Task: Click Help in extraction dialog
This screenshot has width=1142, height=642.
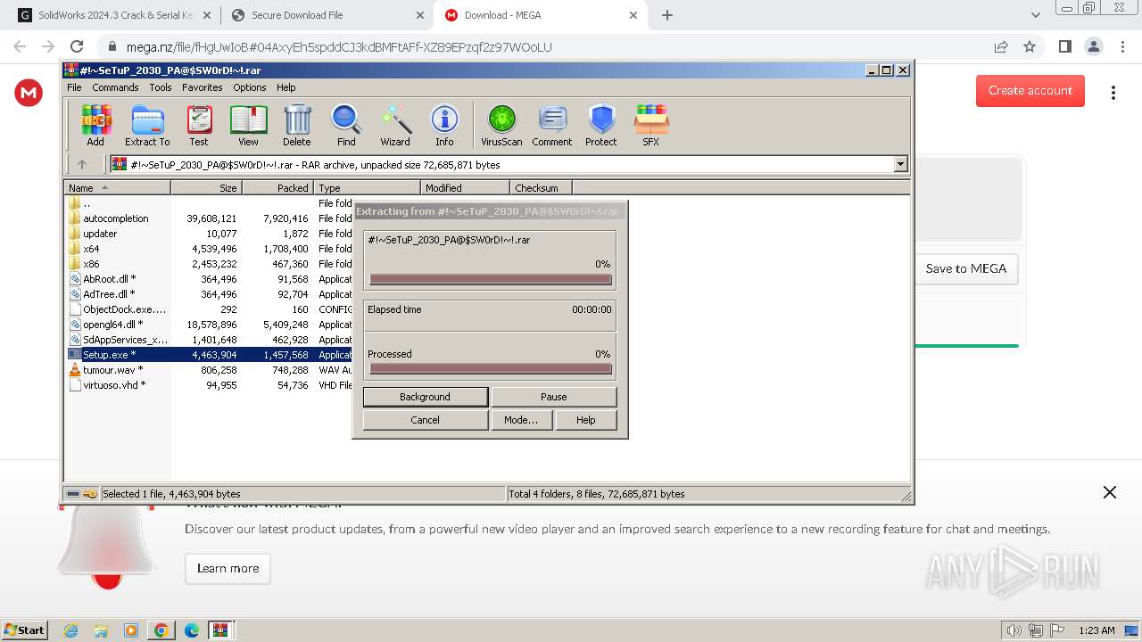Action: pos(585,420)
